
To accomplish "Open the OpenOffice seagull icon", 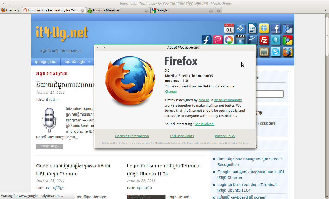I will [252, 40].
